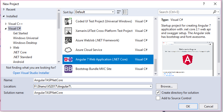Expand the Recent section

(x=4, y=10)
